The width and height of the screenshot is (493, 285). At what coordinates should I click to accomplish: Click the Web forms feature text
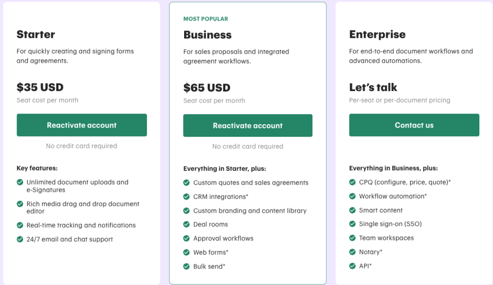[211, 252]
